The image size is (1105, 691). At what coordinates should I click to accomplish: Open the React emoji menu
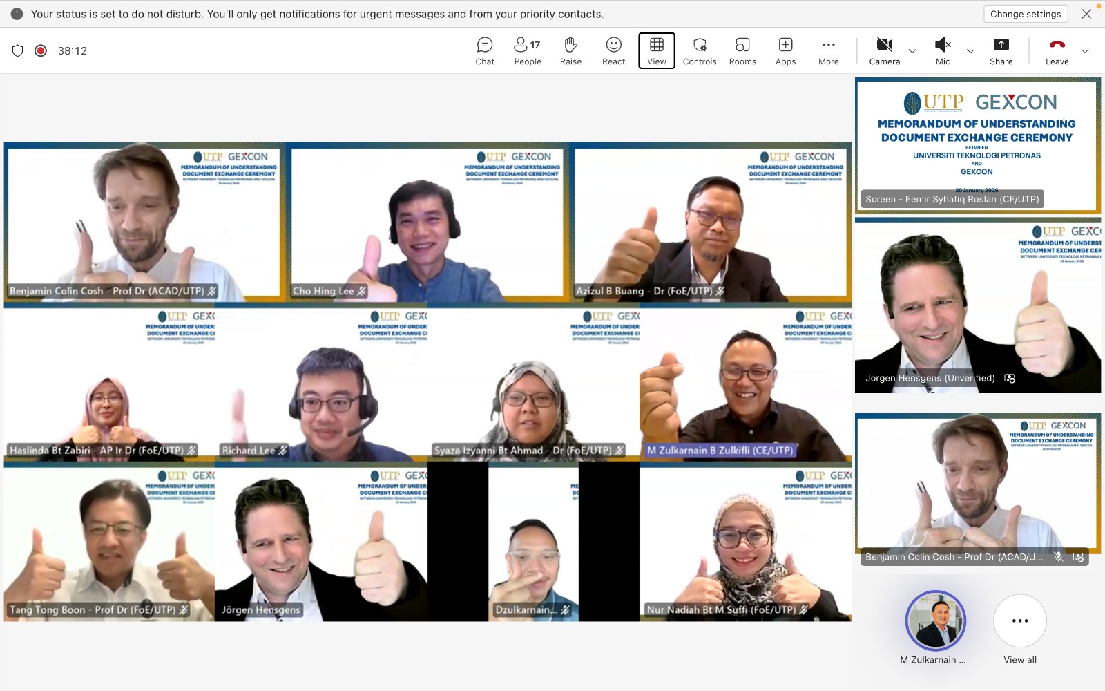click(x=613, y=51)
